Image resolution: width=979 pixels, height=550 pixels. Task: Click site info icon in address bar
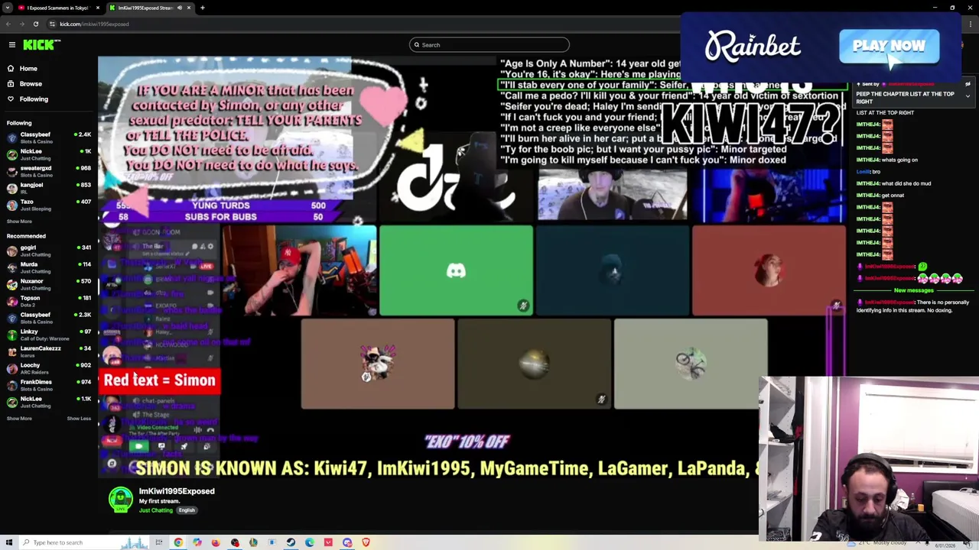tap(52, 24)
